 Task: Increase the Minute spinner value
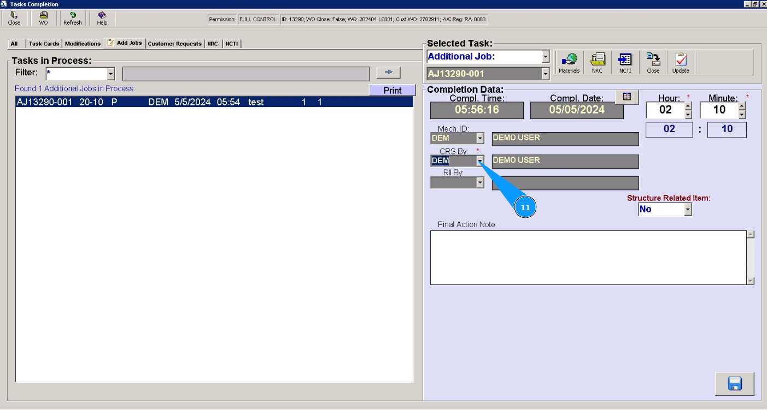point(742,106)
